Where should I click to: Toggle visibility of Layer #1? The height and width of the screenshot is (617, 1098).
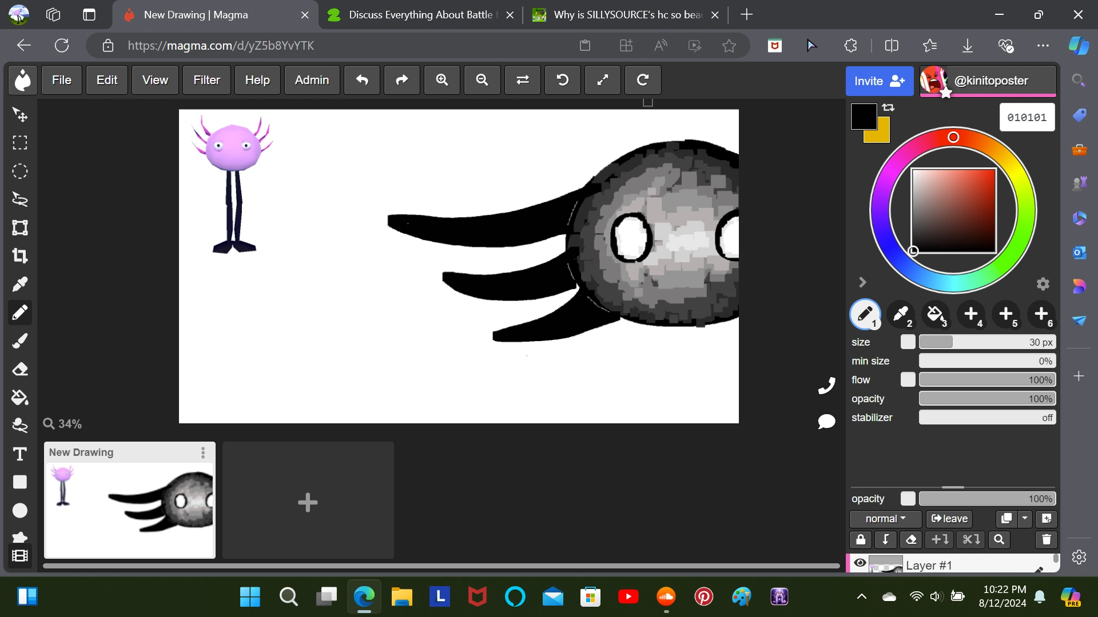click(x=860, y=563)
